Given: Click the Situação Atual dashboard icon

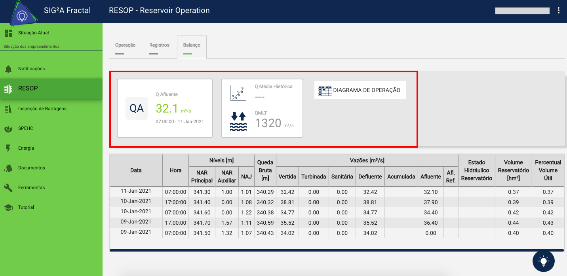Looking at the screenshot, I should tap(8, 33).
